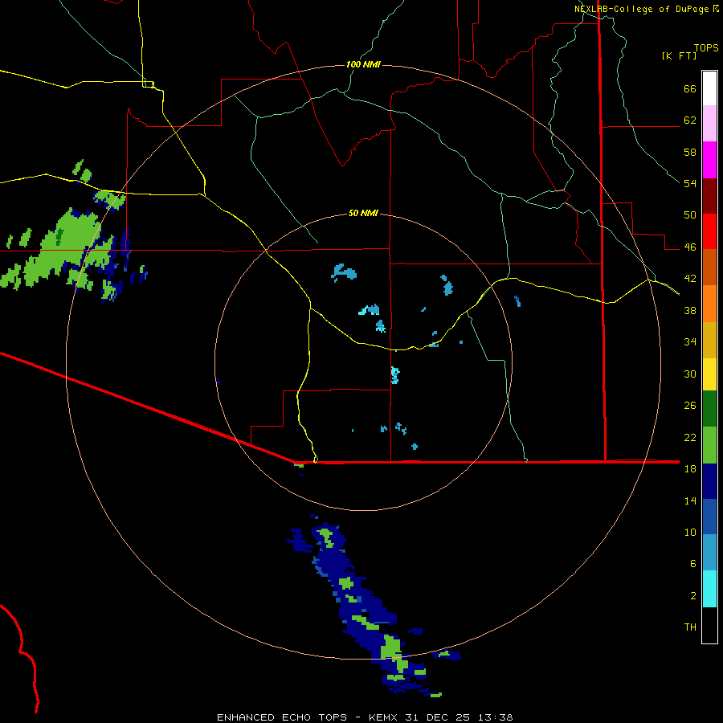Click the light pink 62 kft legend swatch
723x723 pixels.
709,124
